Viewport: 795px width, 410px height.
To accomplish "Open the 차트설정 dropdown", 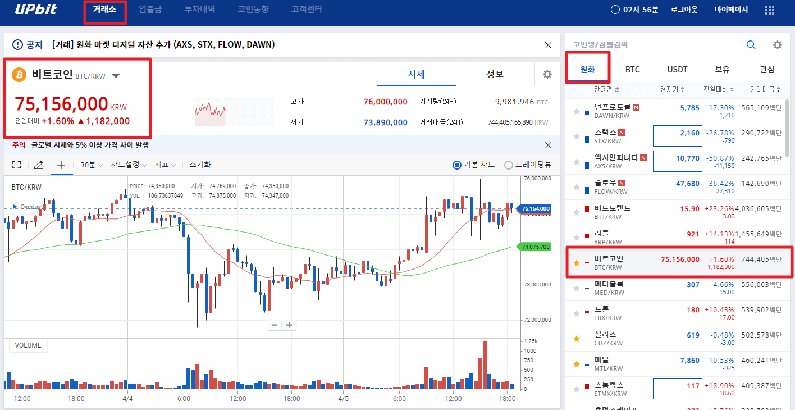I will pos(129,165).
